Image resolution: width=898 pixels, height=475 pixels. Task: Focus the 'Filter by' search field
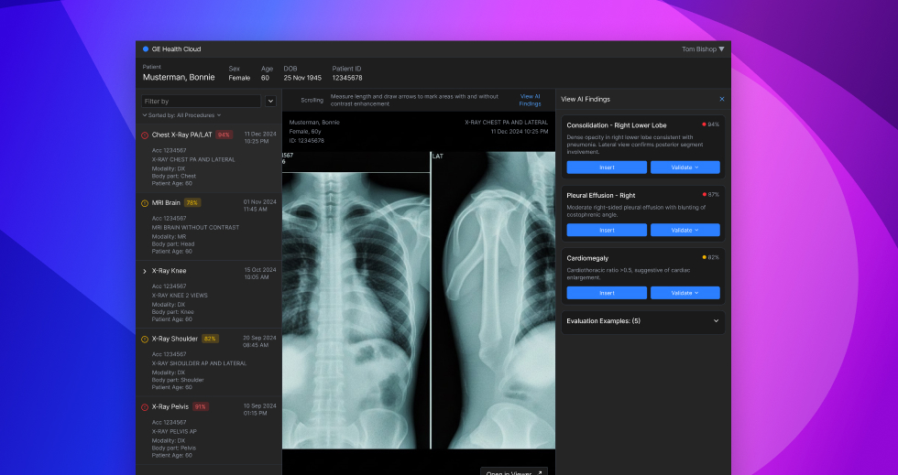[x=201, y=102]
